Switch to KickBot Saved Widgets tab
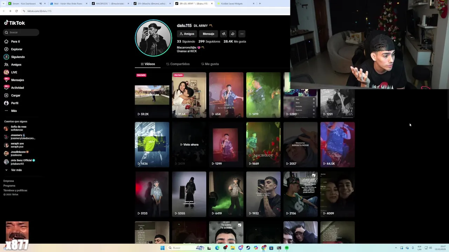Image resolution: width=449 pixels, height=252 pixels. (x=235, y=3)
